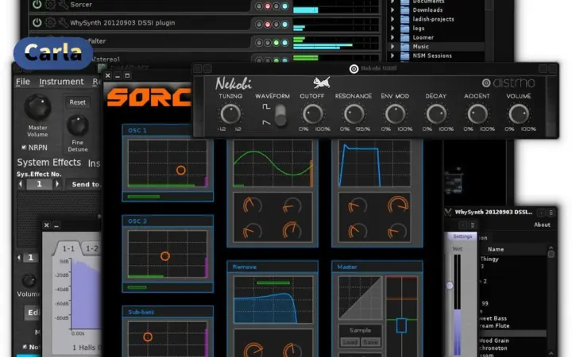Click the NSM Sessions folder name
Image resolution: width=572 pixels, height=357 pixels.
[432, 56]
